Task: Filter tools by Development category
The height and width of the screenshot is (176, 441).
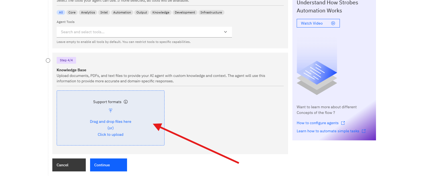Action: pos(185,12)
